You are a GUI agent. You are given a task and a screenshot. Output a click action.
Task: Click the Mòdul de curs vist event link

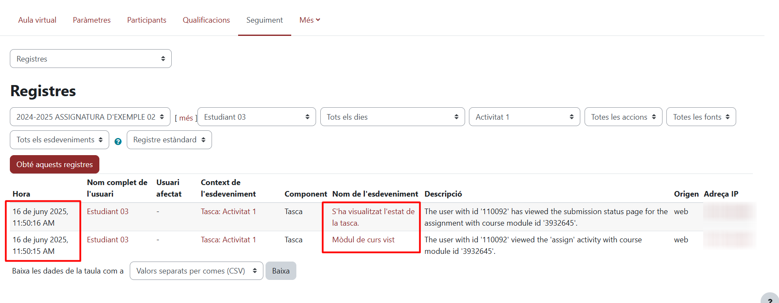[363, 240]
